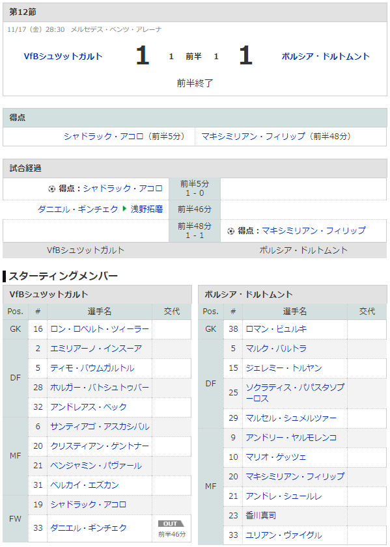The image size is (390, 547).
Task: Select Dortmund defender マルセル・シュメルツァー
Action: (x=291, y=418)
